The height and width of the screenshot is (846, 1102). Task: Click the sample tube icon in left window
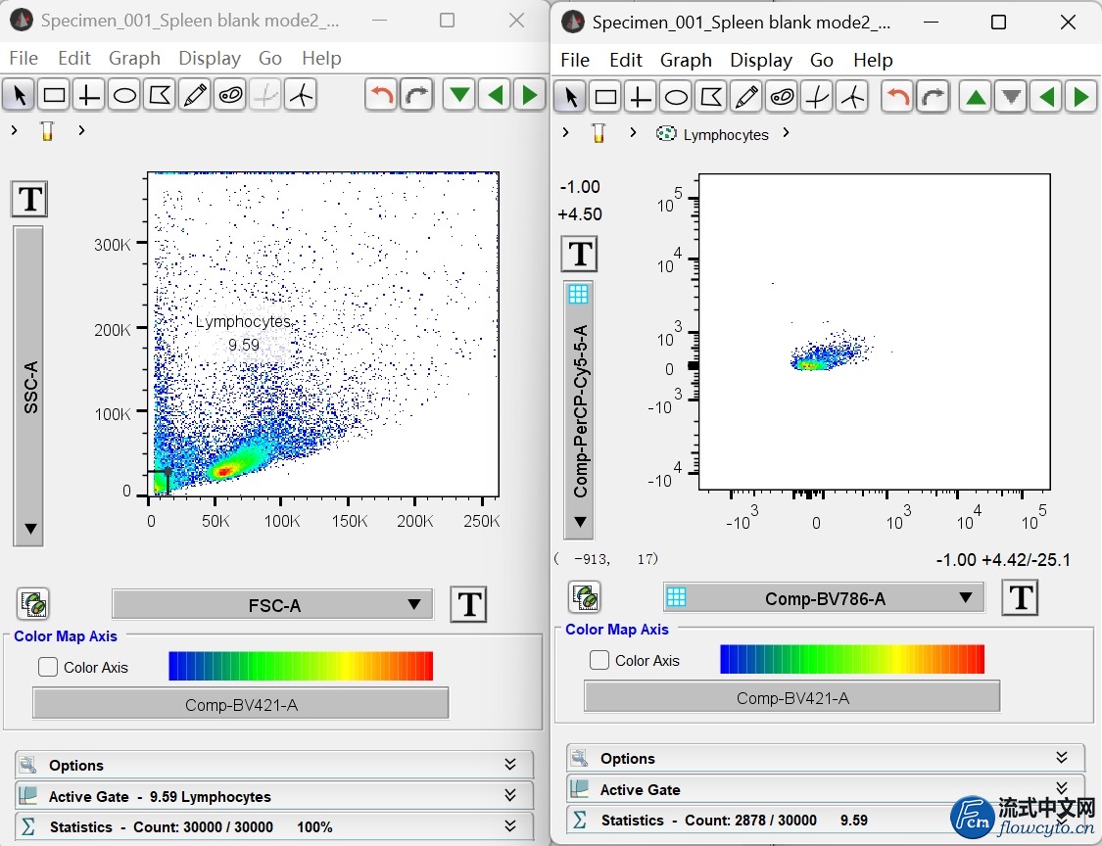pos(47,130)
